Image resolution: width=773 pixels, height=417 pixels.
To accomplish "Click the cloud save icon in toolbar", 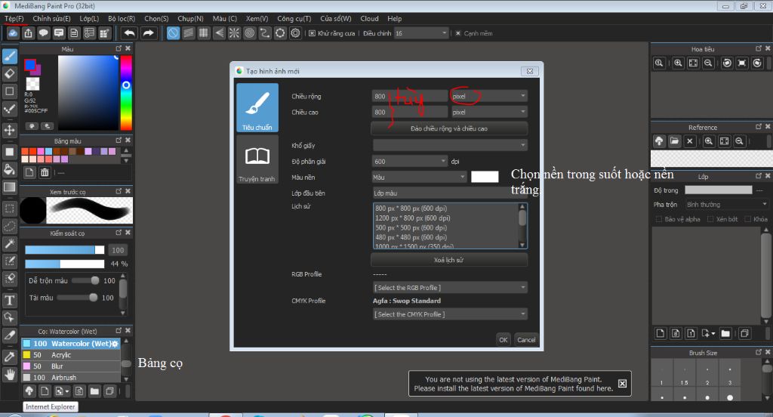I will click(13, 33).
